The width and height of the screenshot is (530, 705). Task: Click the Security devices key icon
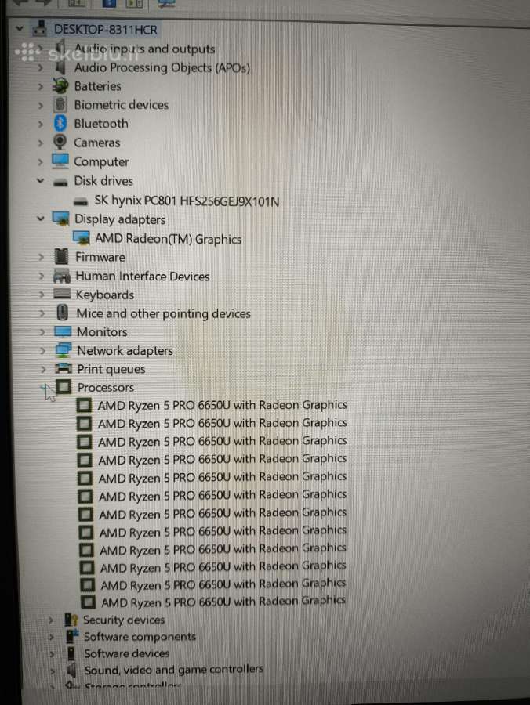71,620
